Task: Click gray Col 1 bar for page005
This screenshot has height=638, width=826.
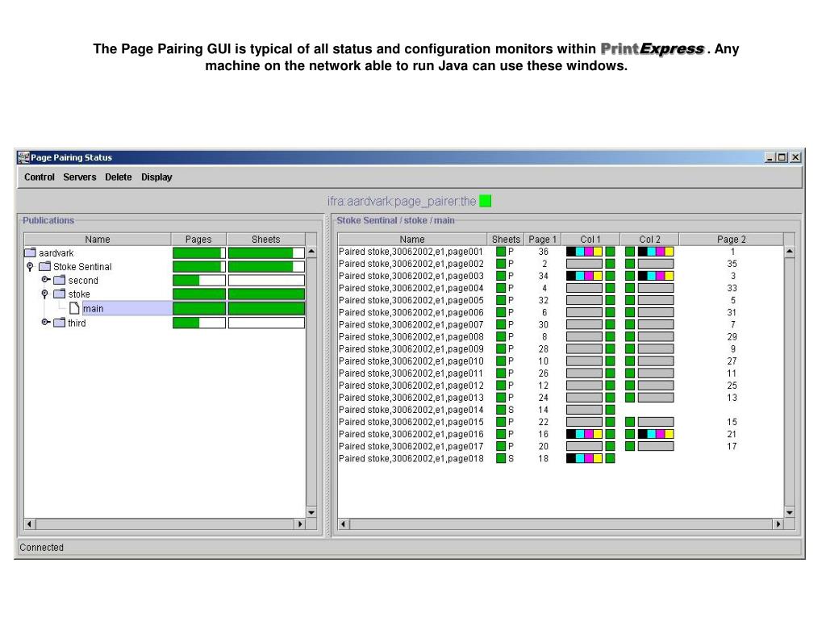Action: [584, 300]
